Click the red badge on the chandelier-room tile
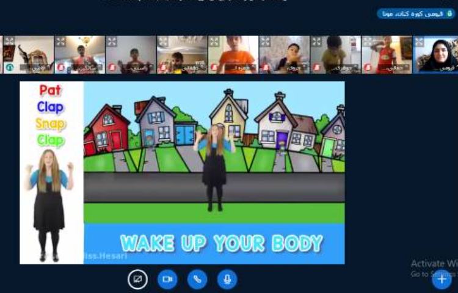 point(60,67)
